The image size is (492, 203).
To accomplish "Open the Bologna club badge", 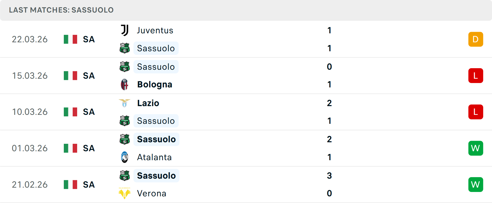I will pos(125,85).
